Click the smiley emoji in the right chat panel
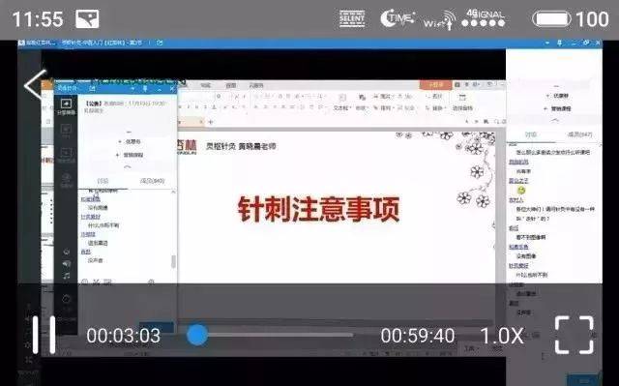The width and height of the screenshot is (619, 386). [x=521, y=191]
